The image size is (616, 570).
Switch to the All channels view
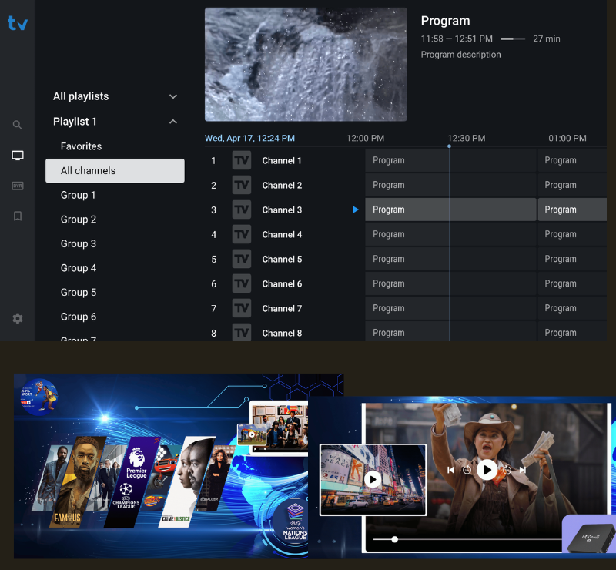click(86, 170)
